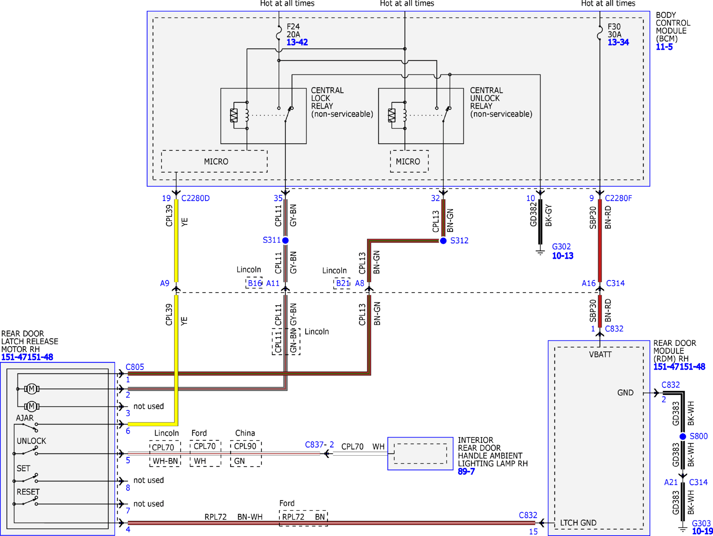Click the S800 splice dot

tap(683, 436)
